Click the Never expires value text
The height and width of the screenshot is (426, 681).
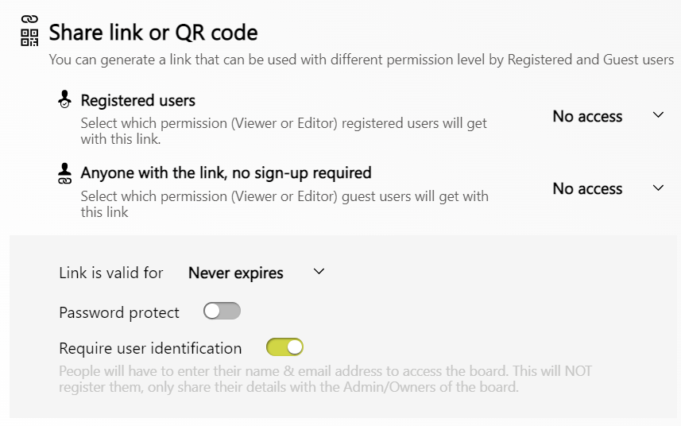click(x=236, y=273)
